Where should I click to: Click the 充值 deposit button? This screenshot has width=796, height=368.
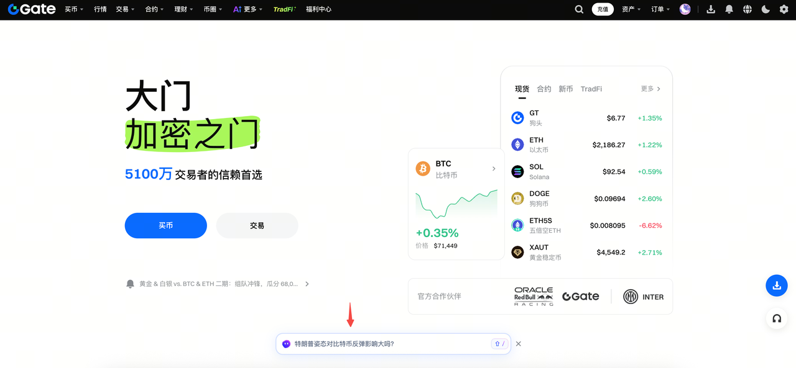click(x=603, y=9)
